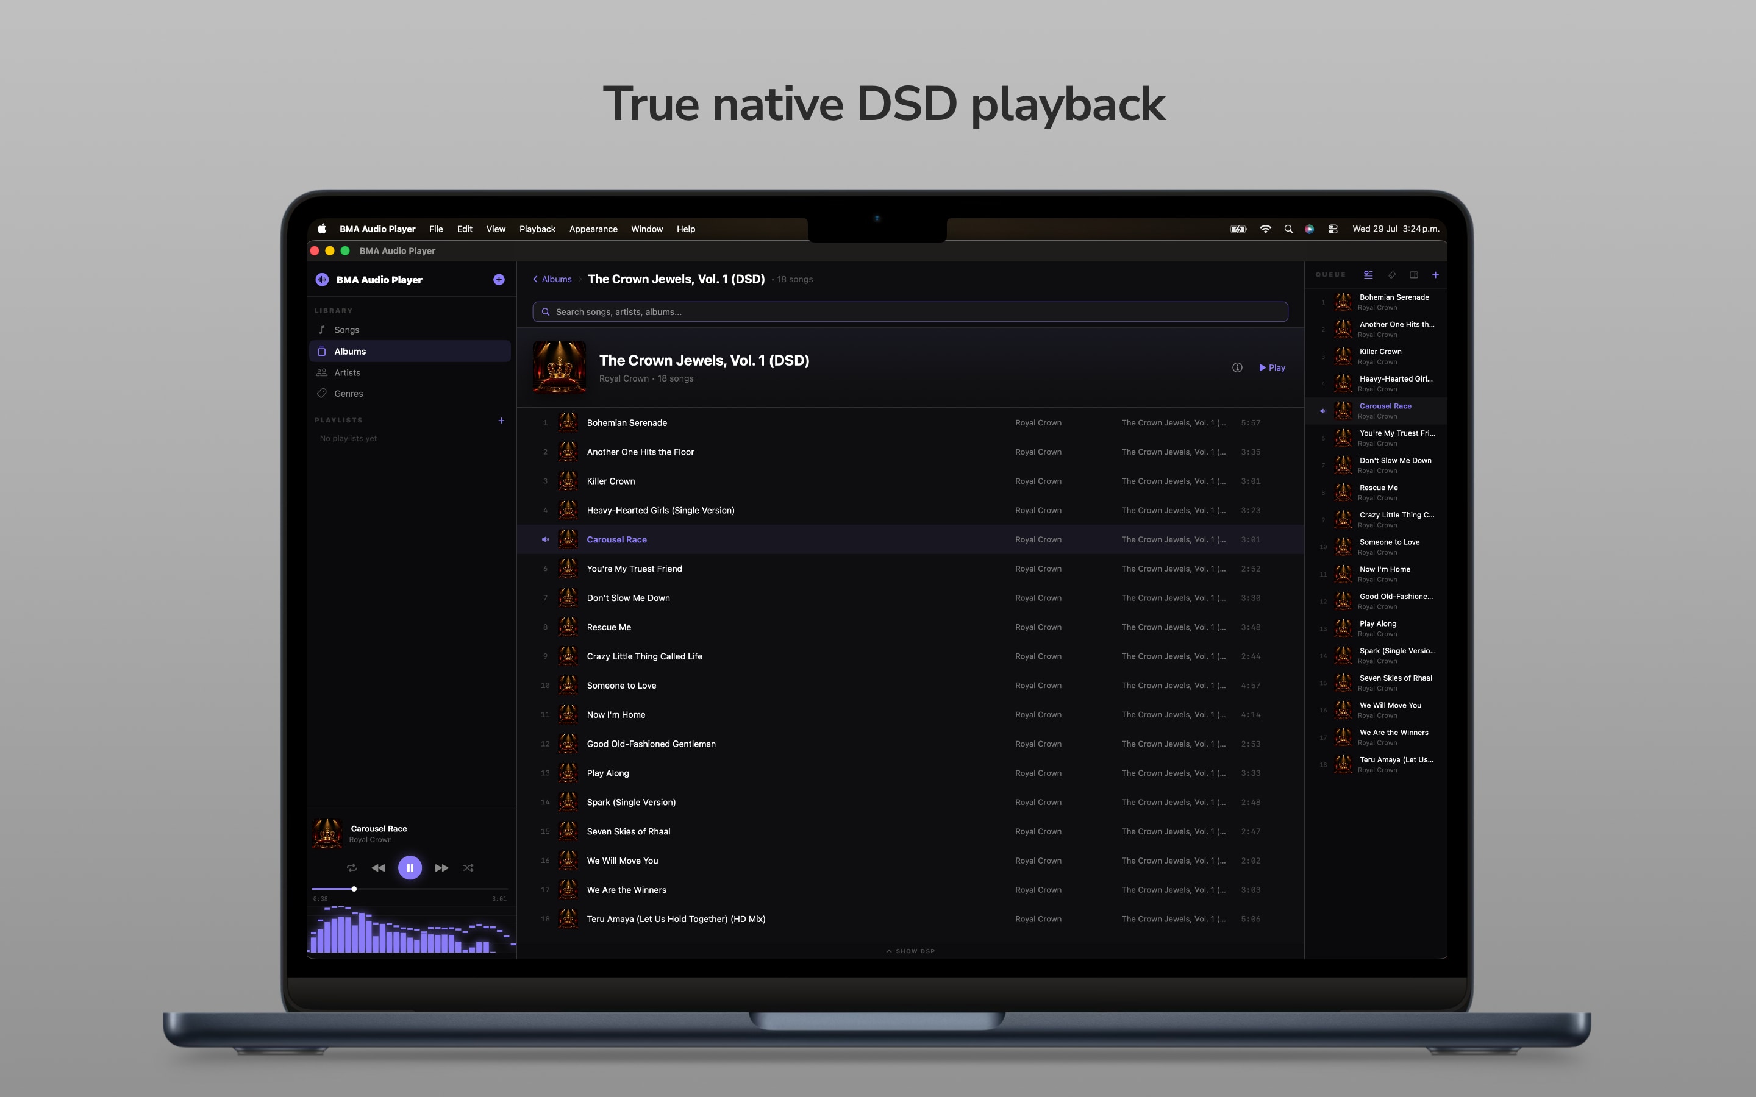The image size is (1756, 1097).
Task: Click the BMA Audio Player logo icon
Action: [x=322, y=279]
